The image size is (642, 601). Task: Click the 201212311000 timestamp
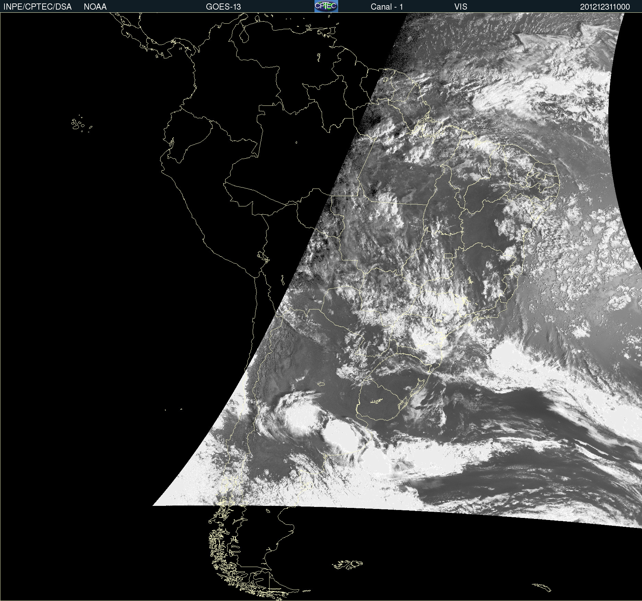coord(605,7)
